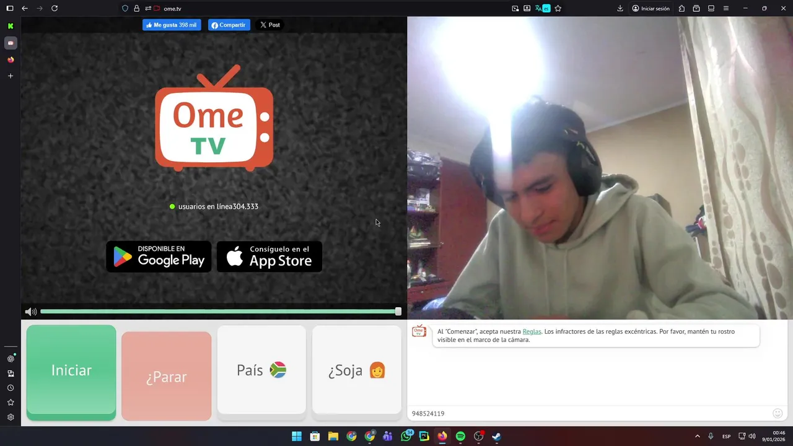Image resolution: width=793 pixels, height=446 pixels.
Task: Reload the ome.tv page
Action: coord(55,9)
